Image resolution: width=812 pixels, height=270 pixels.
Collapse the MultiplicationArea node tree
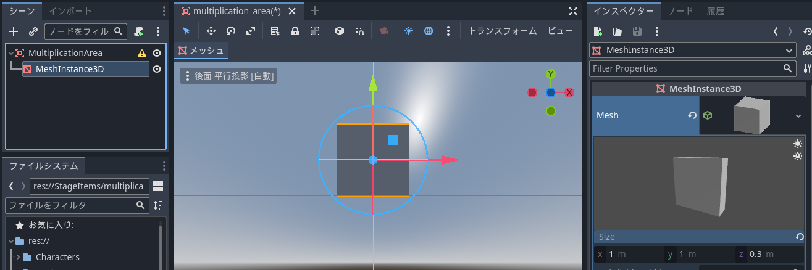point(10,53)
